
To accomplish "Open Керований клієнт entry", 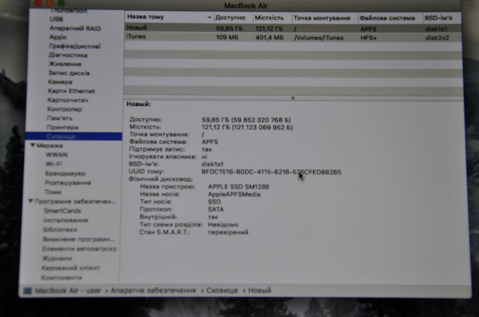I will click(70, 268).
